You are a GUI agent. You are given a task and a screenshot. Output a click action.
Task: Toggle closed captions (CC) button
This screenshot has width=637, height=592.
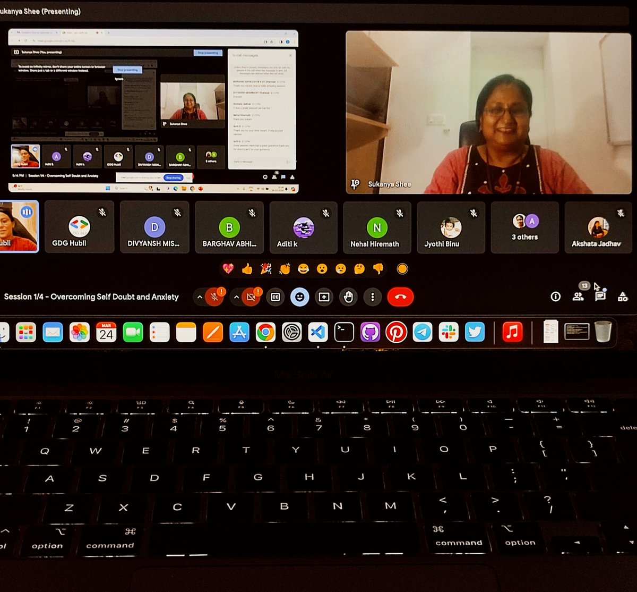[x=276, y=297]
